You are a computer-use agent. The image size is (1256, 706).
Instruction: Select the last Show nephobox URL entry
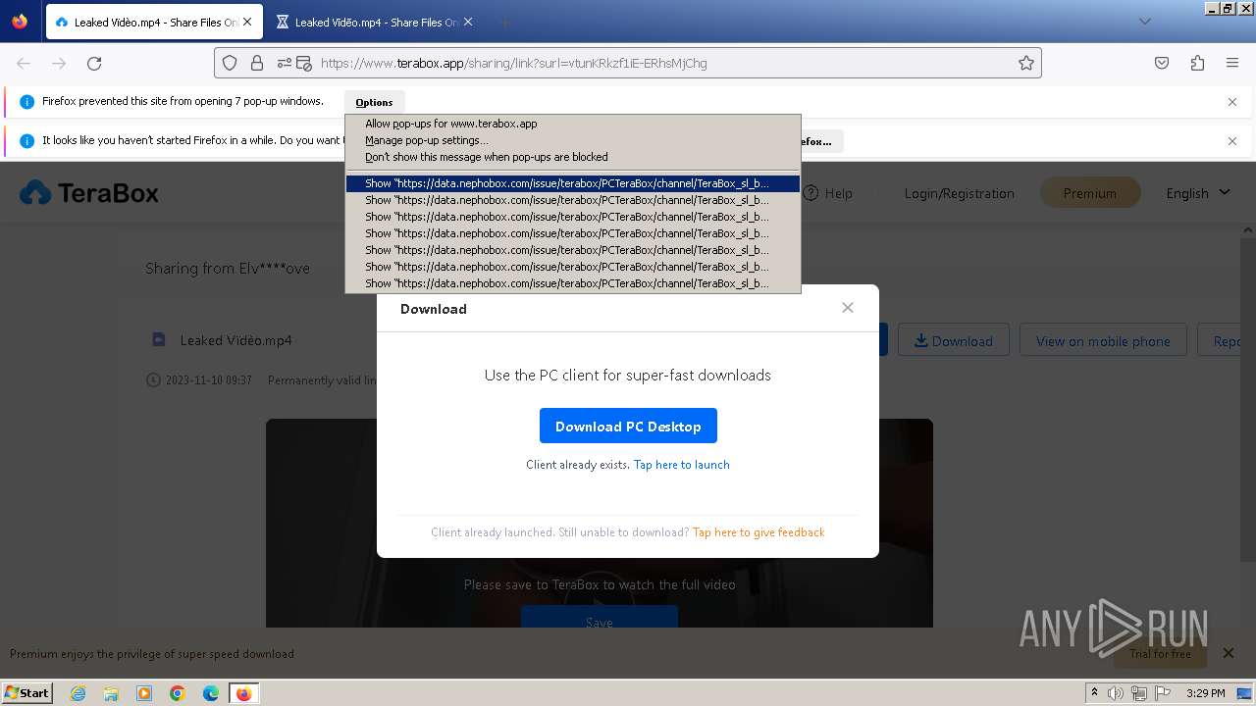[x=572, y=283]
